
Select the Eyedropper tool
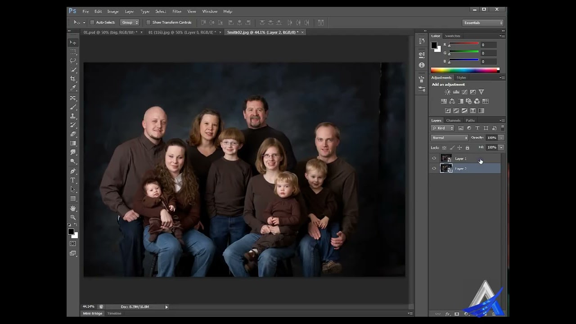pos(73,88)
